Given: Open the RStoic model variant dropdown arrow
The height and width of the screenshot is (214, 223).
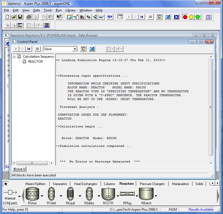Looking at the screenshot, I should tap(42, 196).
